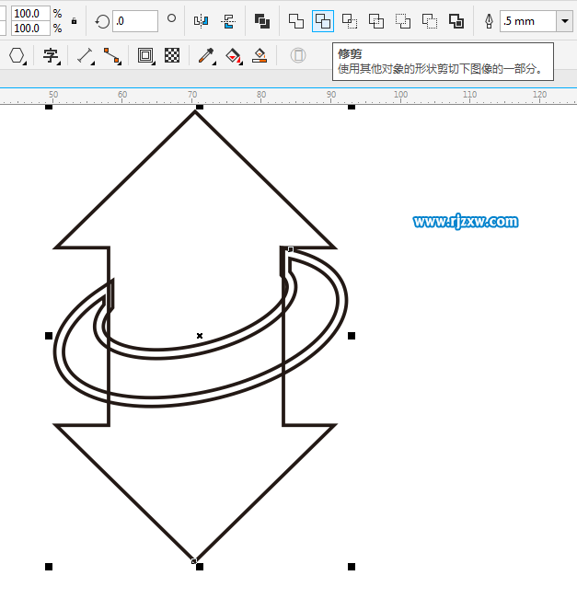The width and height of the screenshot is (577, 610).
Task: Click the Combine objects icon
Action: 262,21
